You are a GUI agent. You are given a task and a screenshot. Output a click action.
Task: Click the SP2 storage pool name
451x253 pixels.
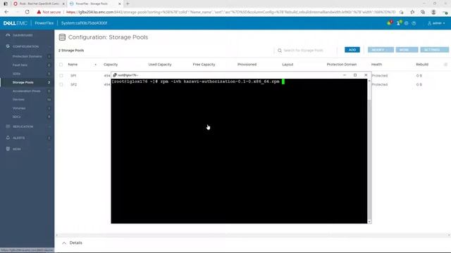coord(73,84)
